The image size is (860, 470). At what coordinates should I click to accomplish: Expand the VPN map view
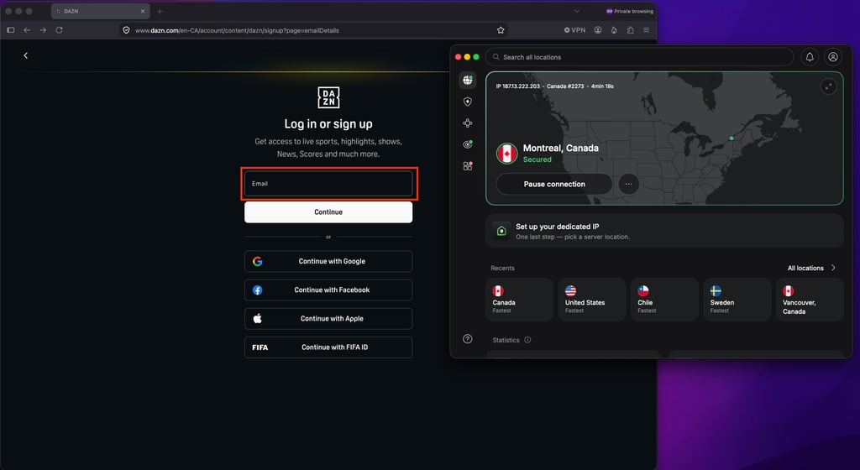828,86
